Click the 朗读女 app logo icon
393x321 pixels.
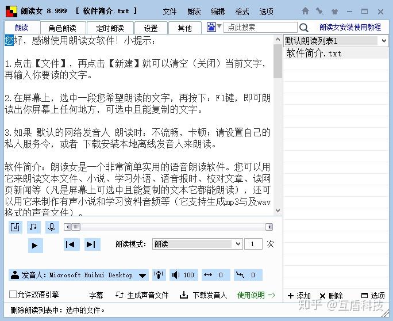pos(11,12)
